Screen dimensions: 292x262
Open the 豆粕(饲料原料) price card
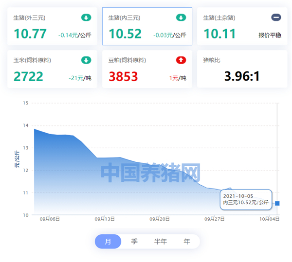147,69
